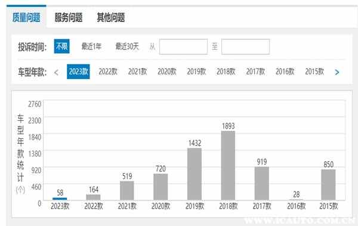
Task: Choose the 最近30天 time filter
Action: [127, 46]
